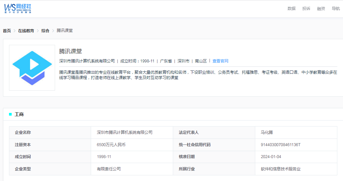Screen dimensions: 343x181
Task: Click the cyan square beside 工商
Action: (10, 114)
